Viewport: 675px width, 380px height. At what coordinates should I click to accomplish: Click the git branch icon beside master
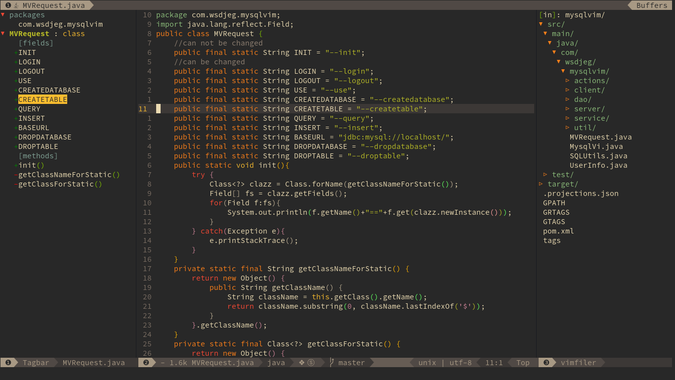pyautogui.click(x=332, y=363)
